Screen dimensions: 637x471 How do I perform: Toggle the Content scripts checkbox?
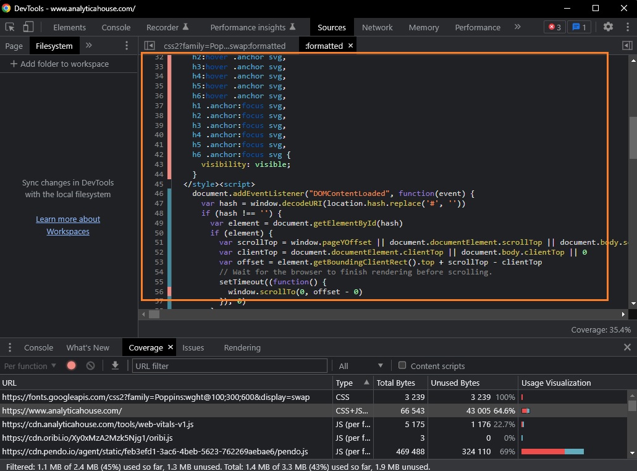[x=402, y=365]
